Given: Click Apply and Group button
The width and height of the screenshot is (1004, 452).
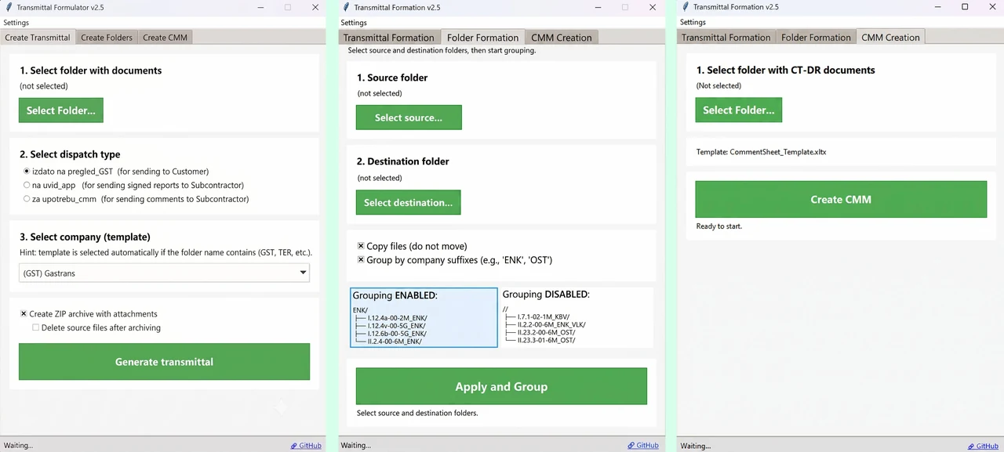Looking at the screenshot, I should tap(501, 387).
